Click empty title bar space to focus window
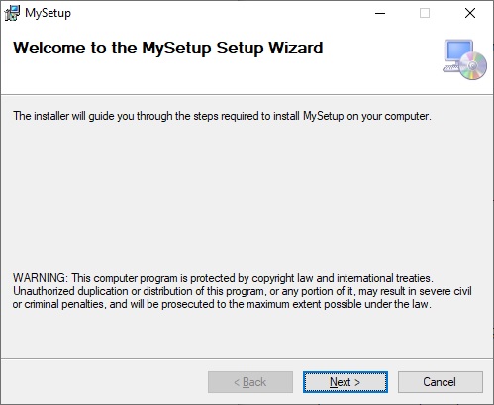Viewport: 494px width, 405px height. 215,13
